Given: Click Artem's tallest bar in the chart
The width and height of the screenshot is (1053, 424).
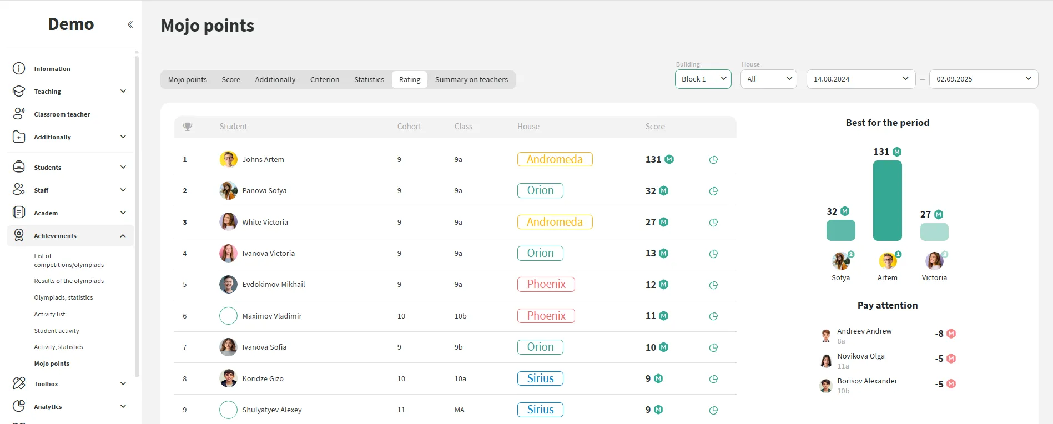Looking at the screenshot, I should [887, 200].
